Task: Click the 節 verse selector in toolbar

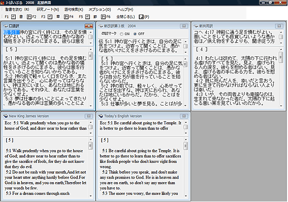Action: (95, 17)
